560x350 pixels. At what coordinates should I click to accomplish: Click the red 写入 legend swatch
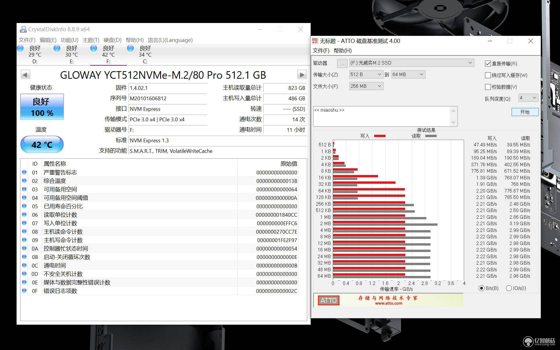coord(380,136)
